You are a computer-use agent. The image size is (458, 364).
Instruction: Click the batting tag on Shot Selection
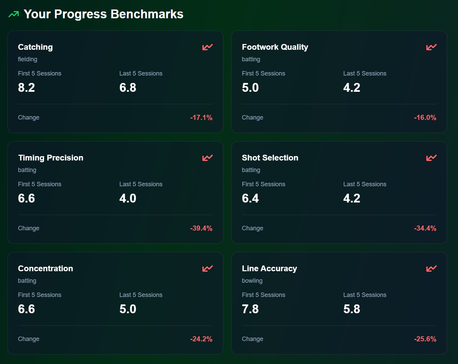(x=251, y=170)
